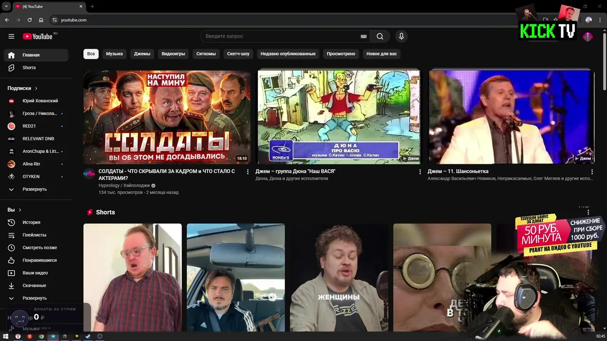This screenshot has width=607, height=341.
Task: Open the YouTube account avatar menu
Action: pyautogui.click(x=588, y=37)
